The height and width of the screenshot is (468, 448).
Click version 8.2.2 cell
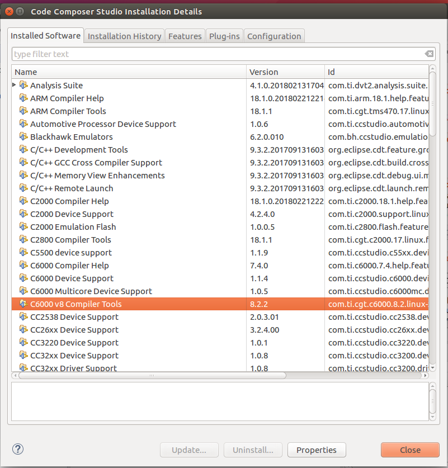[x=259, y=304]
